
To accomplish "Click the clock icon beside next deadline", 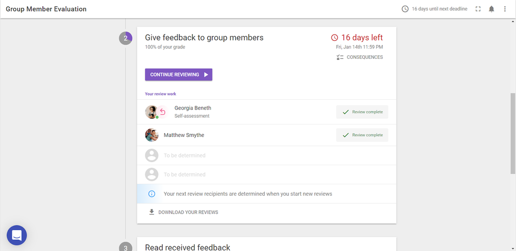I will 405,9.
